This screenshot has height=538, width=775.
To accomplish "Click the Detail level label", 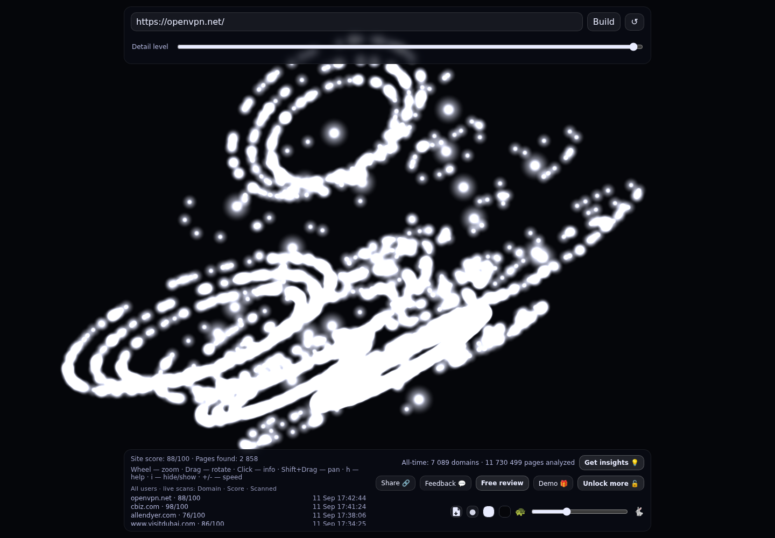I will [x=150, y=47].
